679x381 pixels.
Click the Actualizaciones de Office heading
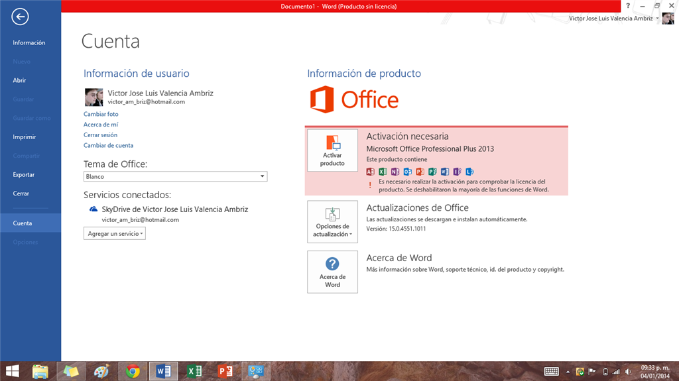tap(418, 207)
